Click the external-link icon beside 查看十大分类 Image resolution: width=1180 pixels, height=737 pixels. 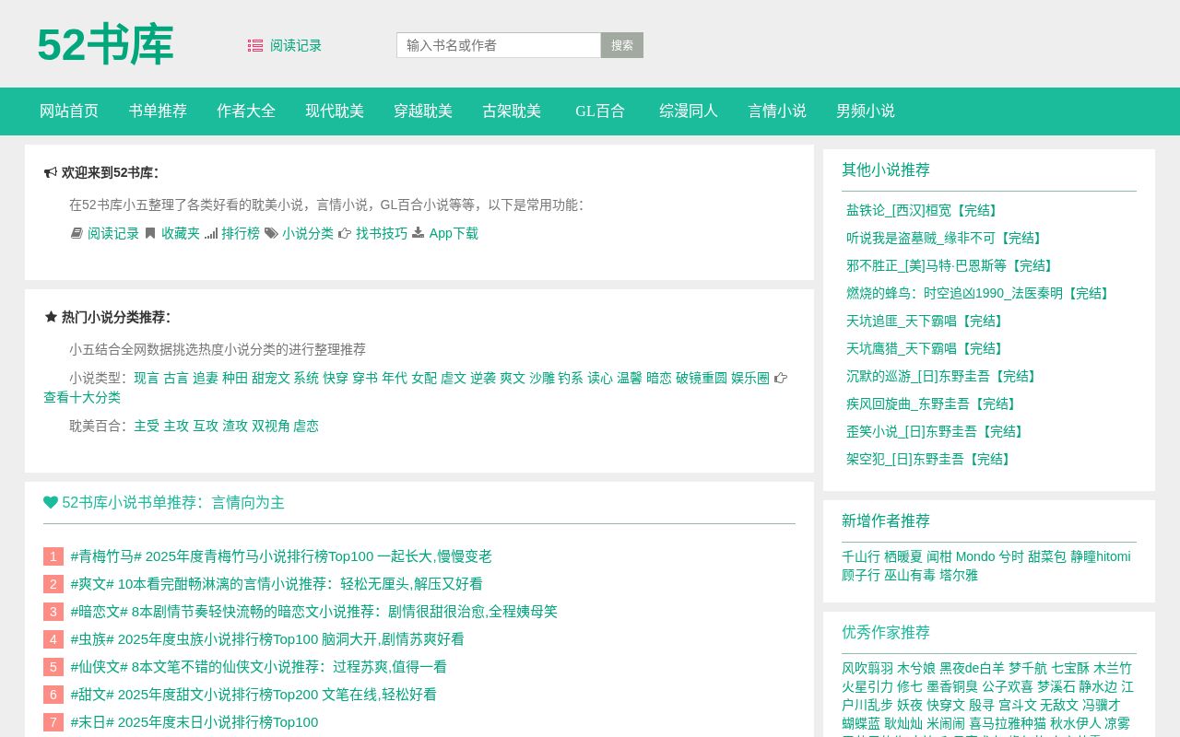(x=781, y=377)
